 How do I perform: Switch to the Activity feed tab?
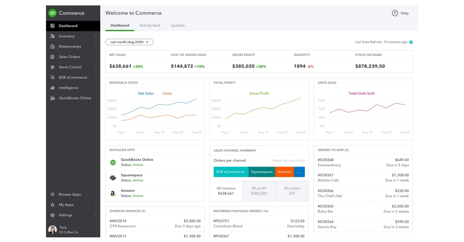(150, 25)
